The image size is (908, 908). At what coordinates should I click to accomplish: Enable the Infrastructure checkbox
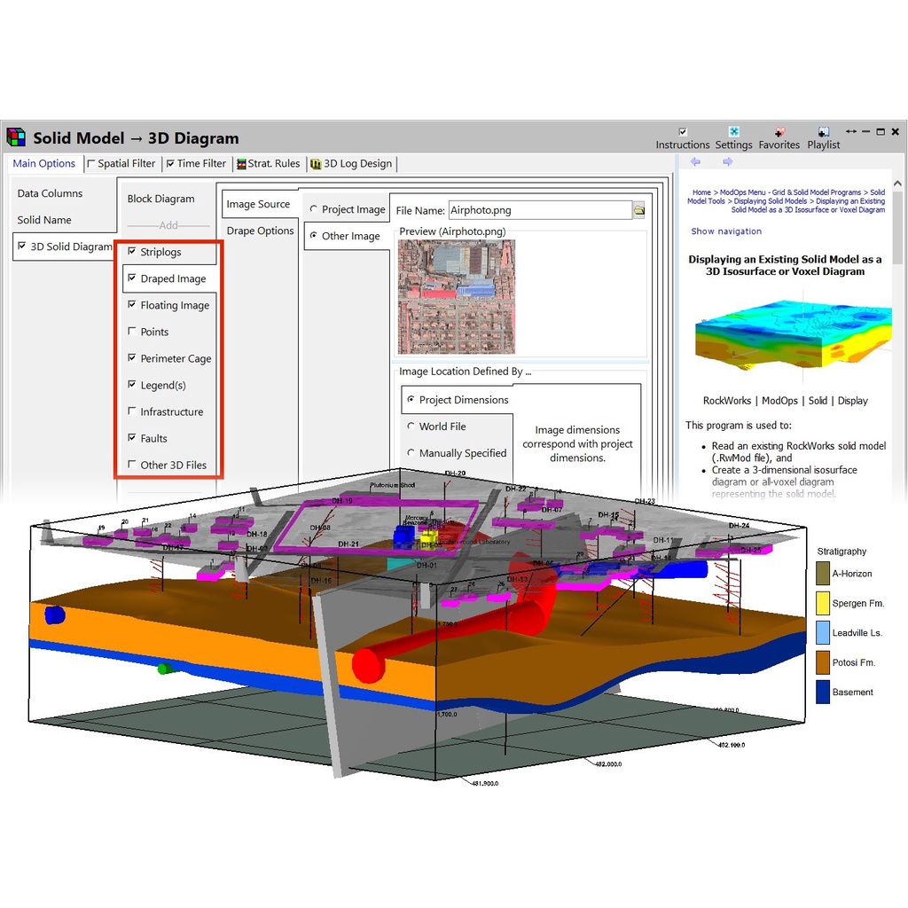point(132,411)
